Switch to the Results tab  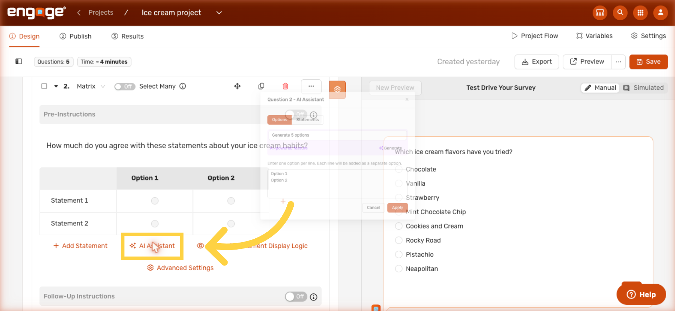[x=127, y=36]
